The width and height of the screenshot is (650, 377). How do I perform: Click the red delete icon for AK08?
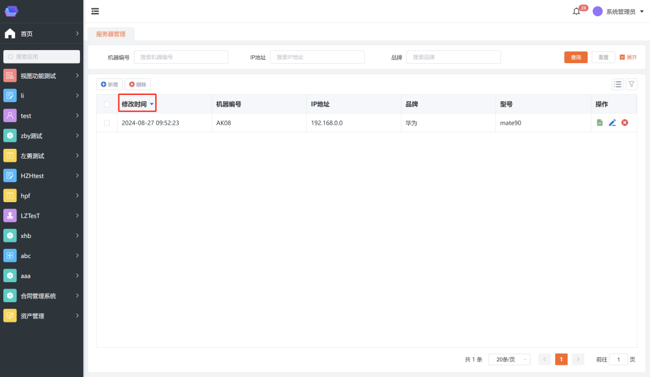point(625,123)
